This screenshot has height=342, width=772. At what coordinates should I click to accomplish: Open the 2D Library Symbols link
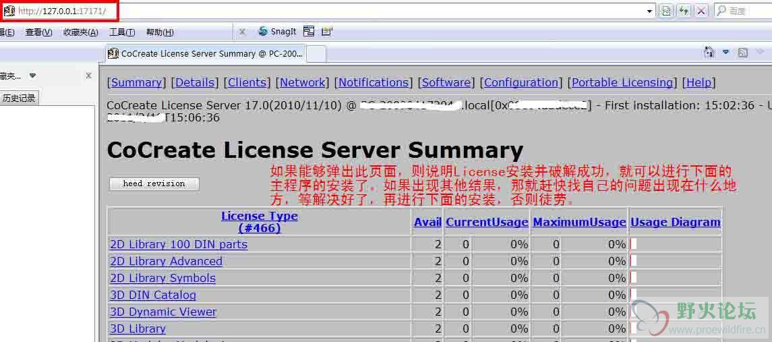[x=162, y=278]
